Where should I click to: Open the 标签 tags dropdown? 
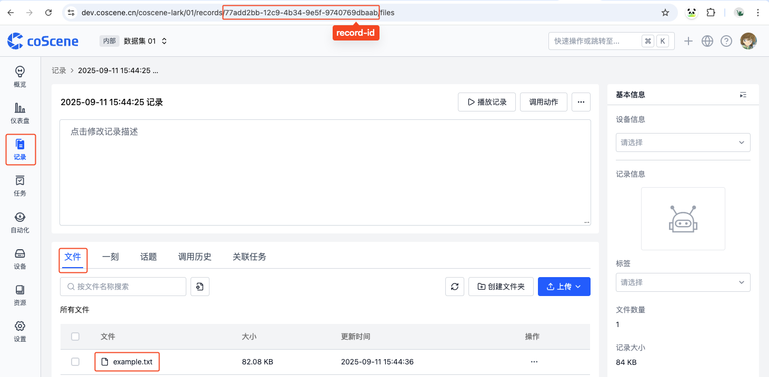click(x=683, y=282)
